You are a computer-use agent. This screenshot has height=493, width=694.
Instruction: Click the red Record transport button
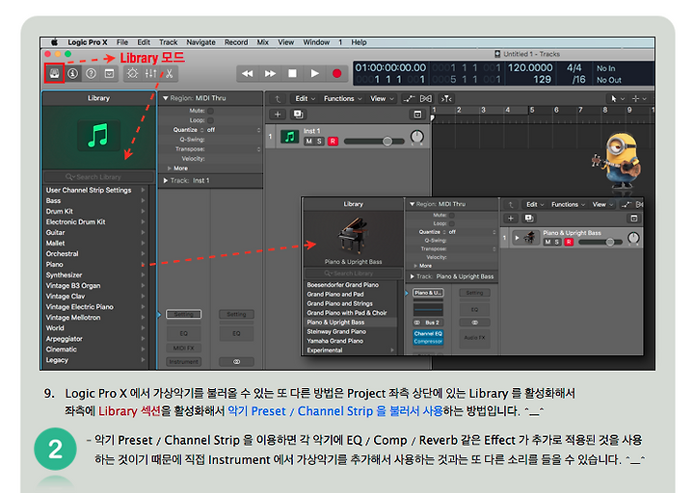(336, 73)
